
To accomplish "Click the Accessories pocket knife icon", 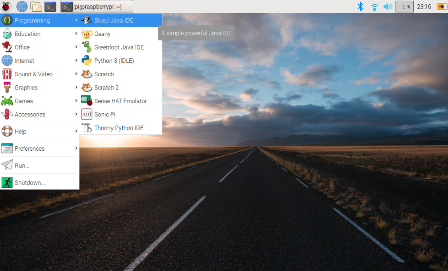I will point(7,114).
